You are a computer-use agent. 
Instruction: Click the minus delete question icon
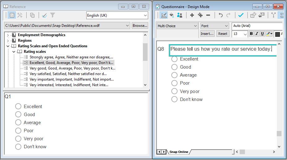(208, 15)
